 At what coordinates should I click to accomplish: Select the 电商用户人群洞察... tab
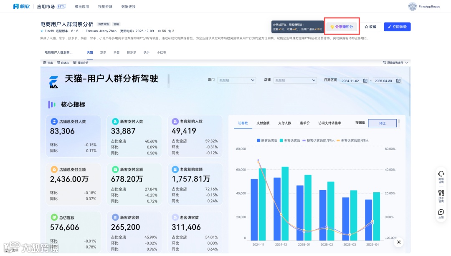[59, 52]
